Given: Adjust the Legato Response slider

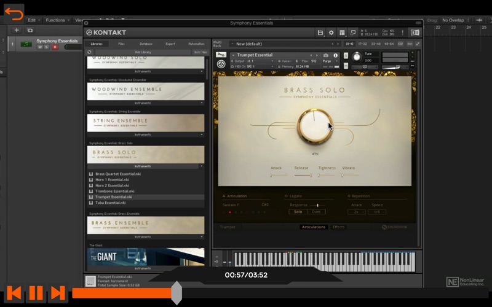Looking at the screenshot, I should (317, 205).
